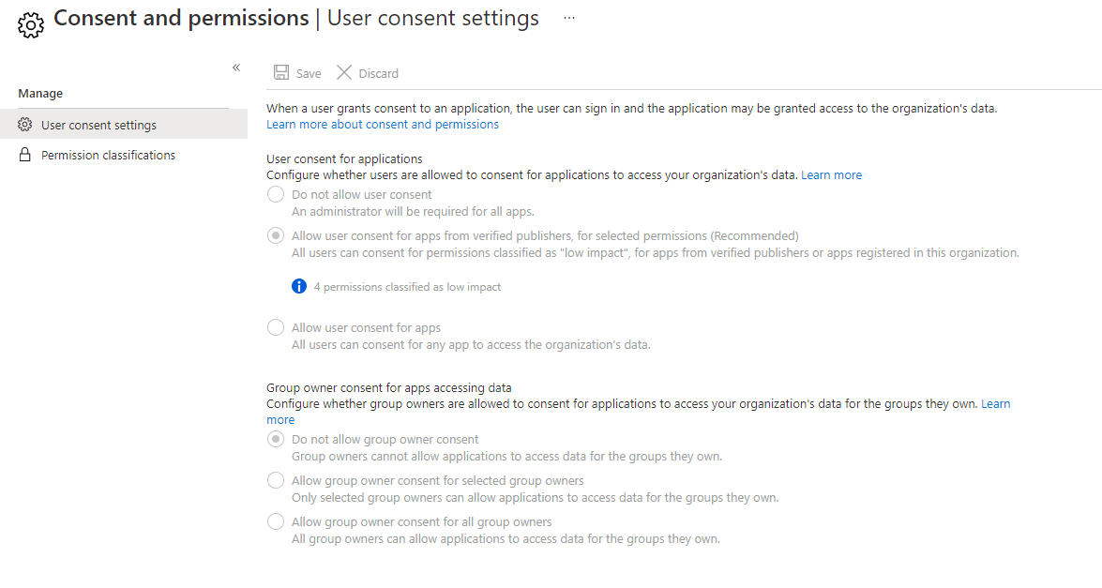The height and width of the screenshot is (588, 1102).
Task: Click Learn more under group owner consent section
Action: coord(996,403)
